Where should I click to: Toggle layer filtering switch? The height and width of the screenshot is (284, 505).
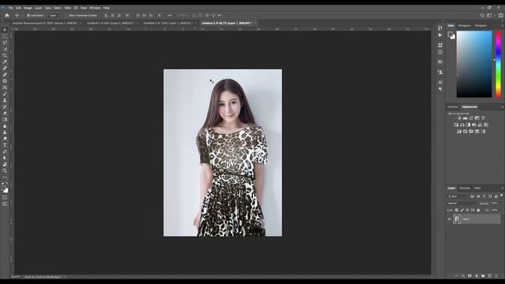(502, 196)
